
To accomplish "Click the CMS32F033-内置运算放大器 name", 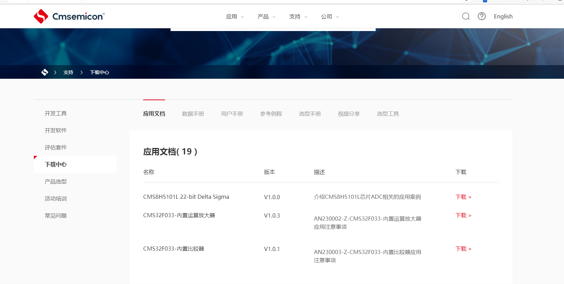I will 179,215.
